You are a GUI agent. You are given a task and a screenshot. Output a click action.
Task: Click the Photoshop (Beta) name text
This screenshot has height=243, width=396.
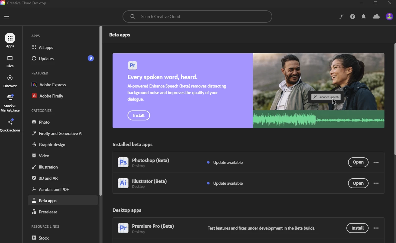[151, 160]
